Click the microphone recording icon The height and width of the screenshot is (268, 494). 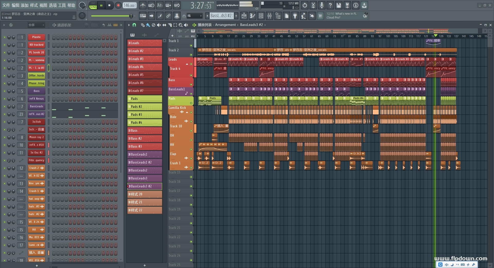pyautogui.click(x=322, y=5)
